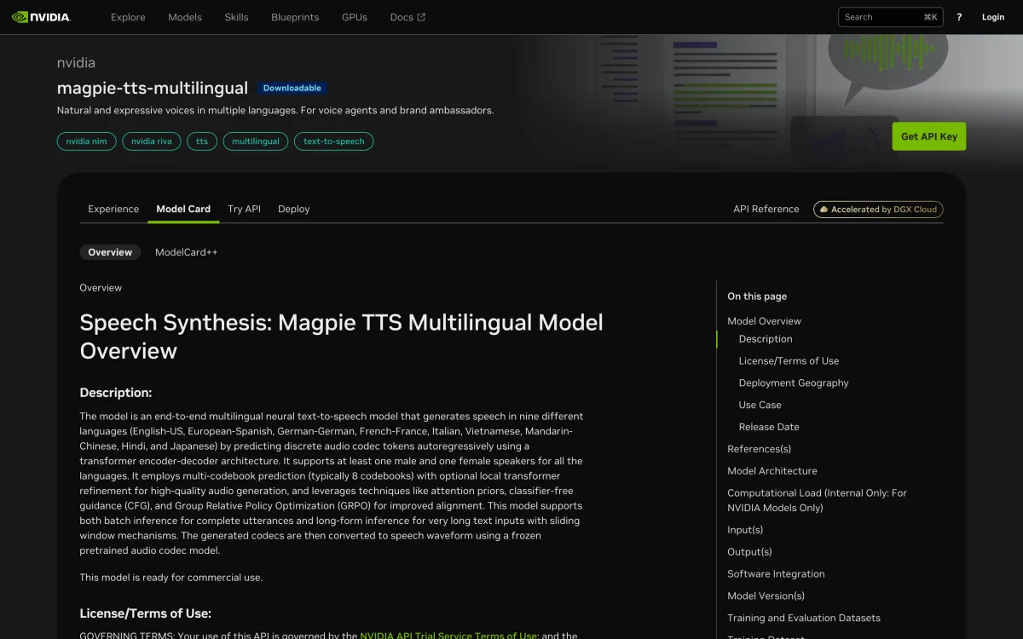The width and height of the screenshot is (1023, 639).
Task: Click Accelerated by DGX Cloud badge
Action: tap(878, 210)
